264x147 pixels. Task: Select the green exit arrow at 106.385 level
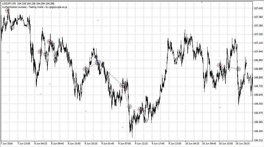tap(146, 121)
